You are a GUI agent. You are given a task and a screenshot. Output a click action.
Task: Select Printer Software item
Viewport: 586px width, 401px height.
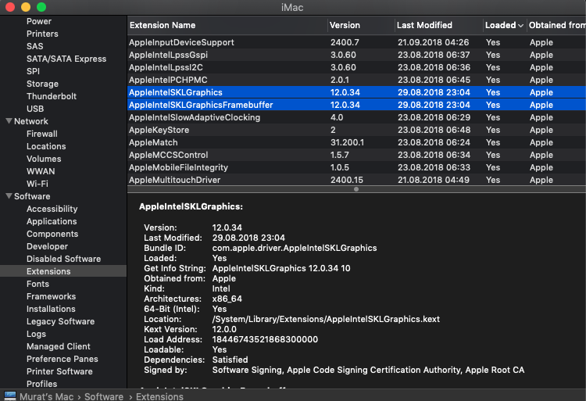tap(59, 372)
